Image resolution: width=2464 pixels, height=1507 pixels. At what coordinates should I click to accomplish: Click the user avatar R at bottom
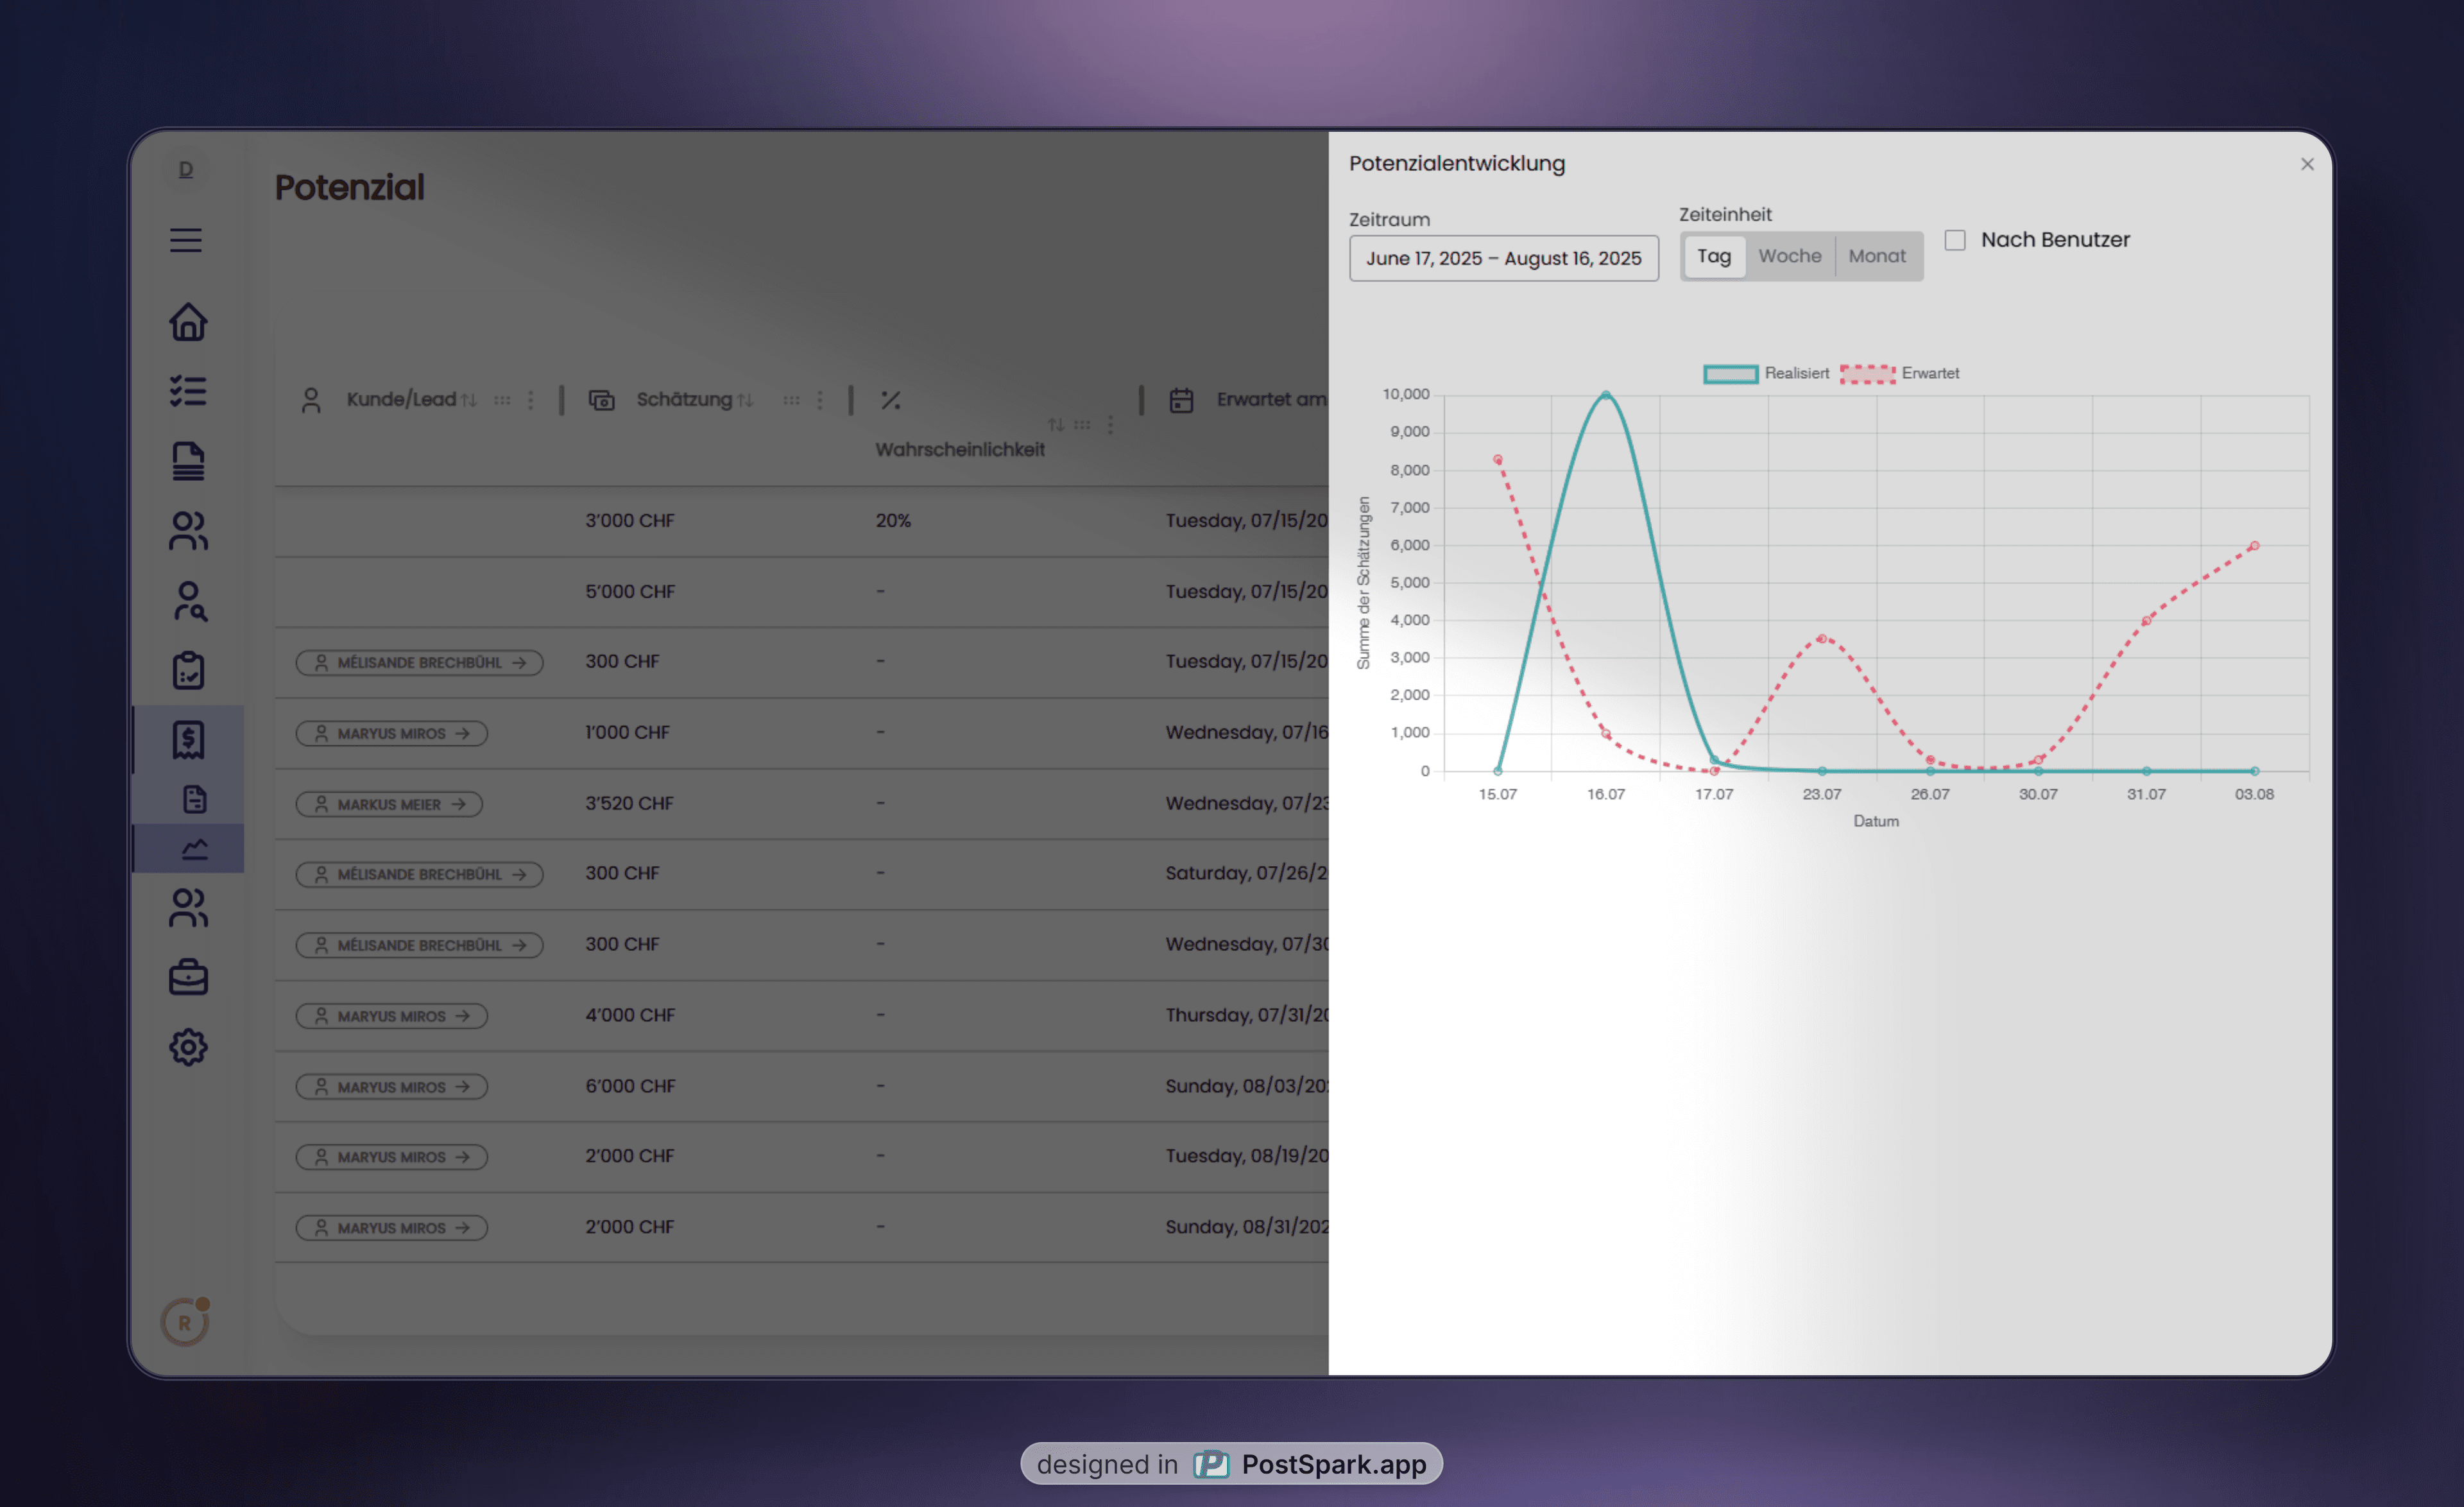point(185,1322)
